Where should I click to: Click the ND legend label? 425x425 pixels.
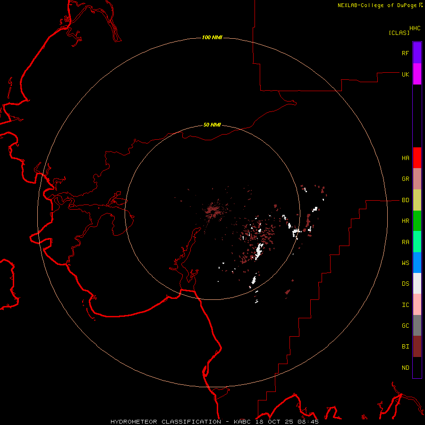(x=405, y=368)
